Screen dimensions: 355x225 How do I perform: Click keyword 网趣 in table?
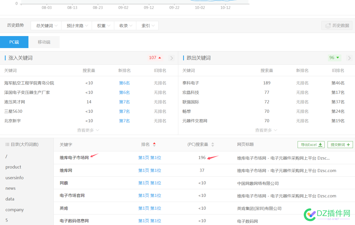click(64, 183)
